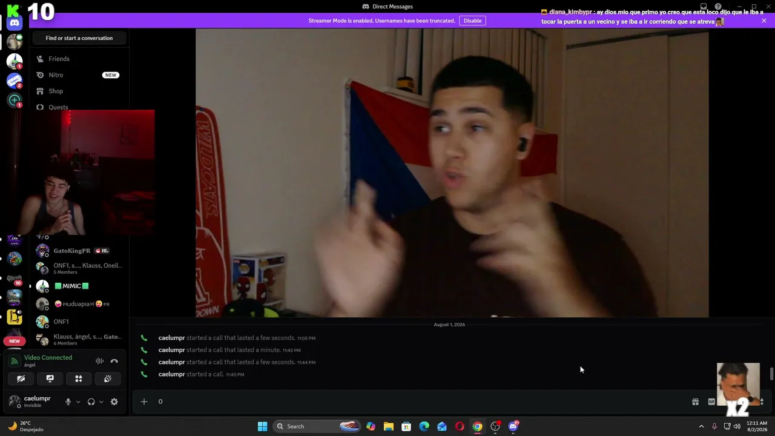Open Copilot from the taskbar
The width and height of the screenshot is (775, 436).
click(371, 426)
